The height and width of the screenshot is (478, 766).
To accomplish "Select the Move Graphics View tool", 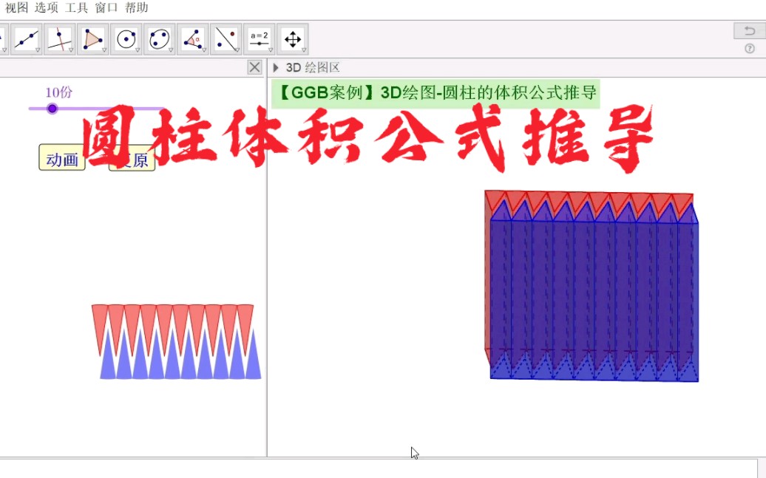I will pyautogui.click(x=293, y=38).
